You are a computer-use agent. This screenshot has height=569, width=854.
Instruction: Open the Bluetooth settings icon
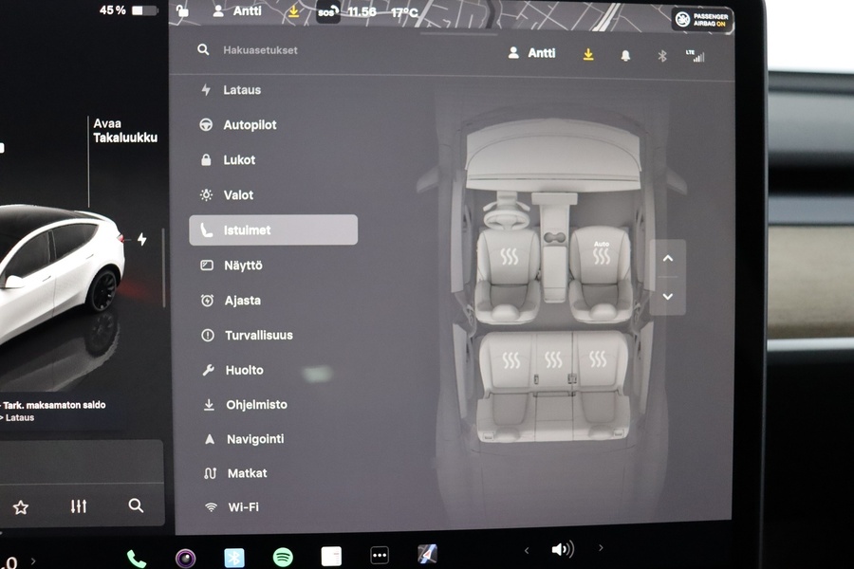tap(662, 55)
